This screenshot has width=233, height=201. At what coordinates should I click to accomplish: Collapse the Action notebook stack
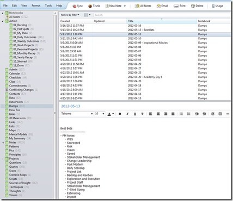[x=3, y=21]
